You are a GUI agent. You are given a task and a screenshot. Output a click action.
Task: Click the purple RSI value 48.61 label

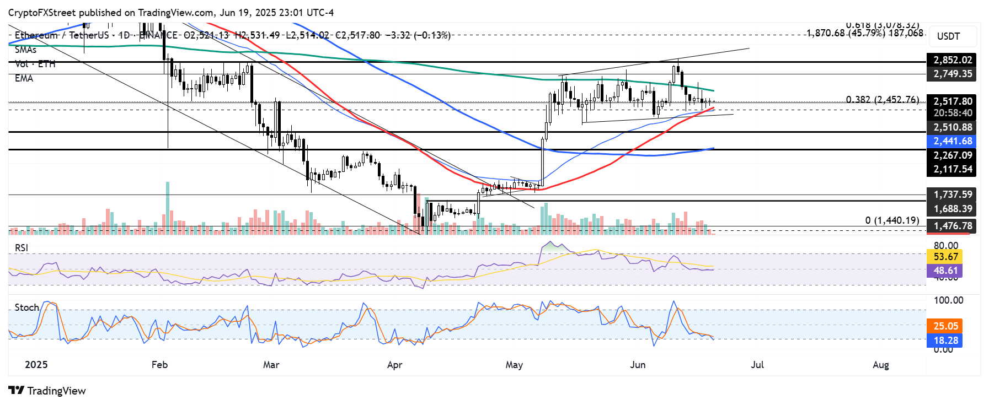click(x=945, y=271)
